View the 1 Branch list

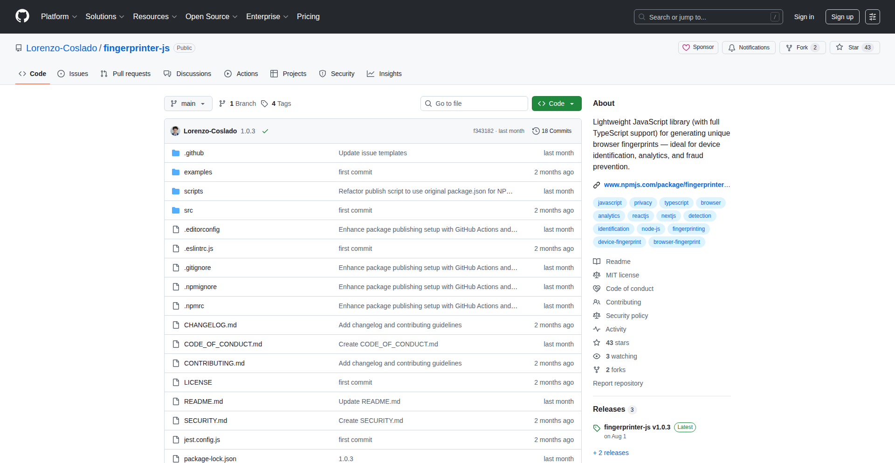click(238, 104)
